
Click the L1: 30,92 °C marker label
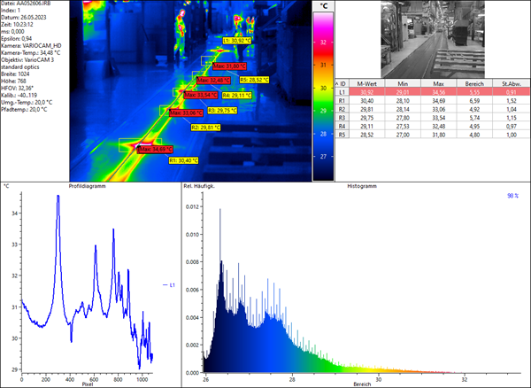[x=239, y=41]
